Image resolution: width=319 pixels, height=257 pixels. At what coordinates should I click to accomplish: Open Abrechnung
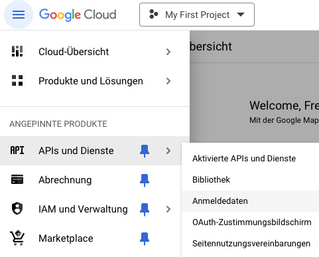[91, 180]
